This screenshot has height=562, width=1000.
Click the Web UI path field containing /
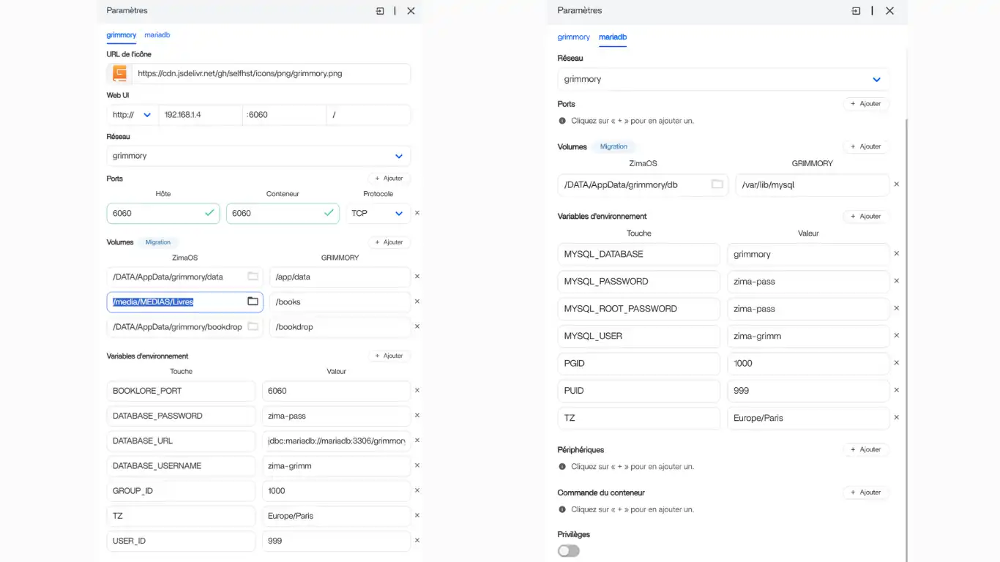click(x=368, y=115)
